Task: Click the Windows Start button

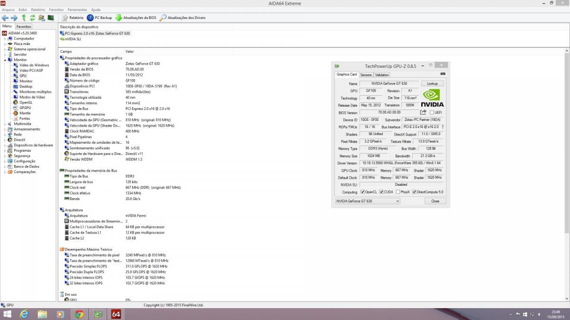Action: pos(7,314)
